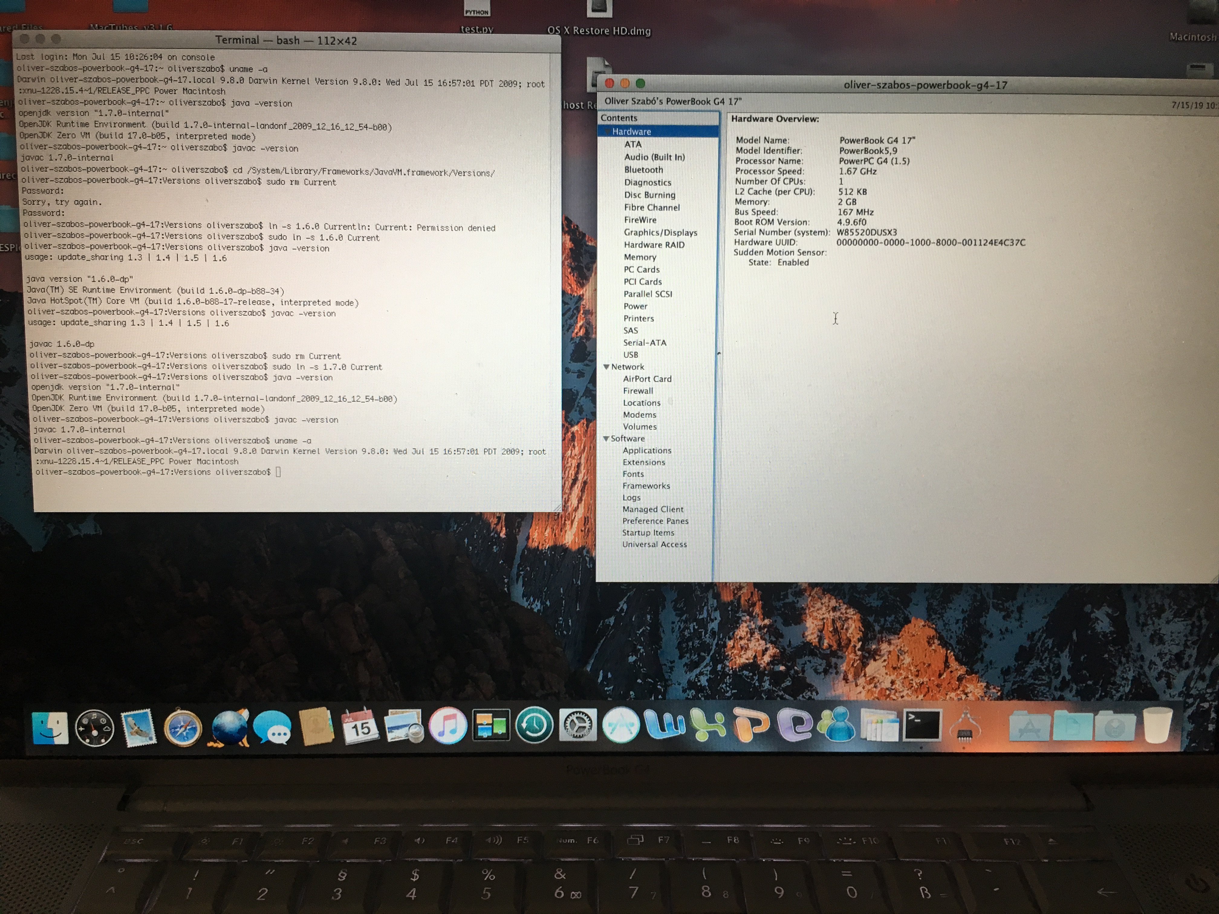Image resolution: width=1219 pixels, height=914 pixels.
Task: Select Printers in Contents list
Action: click(x=639, y=319)
